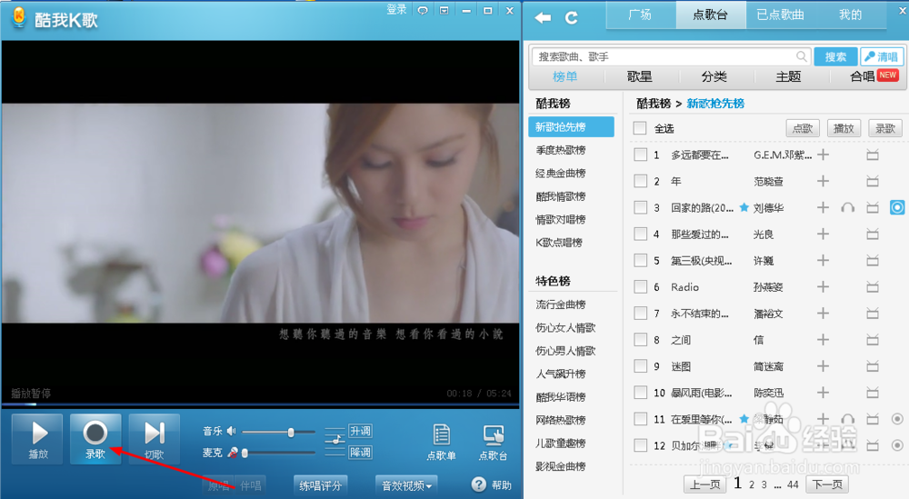Click the 升调 raise key button
Image resolution: width=909 pixels, height=499 pixels.
pos(360,431)
